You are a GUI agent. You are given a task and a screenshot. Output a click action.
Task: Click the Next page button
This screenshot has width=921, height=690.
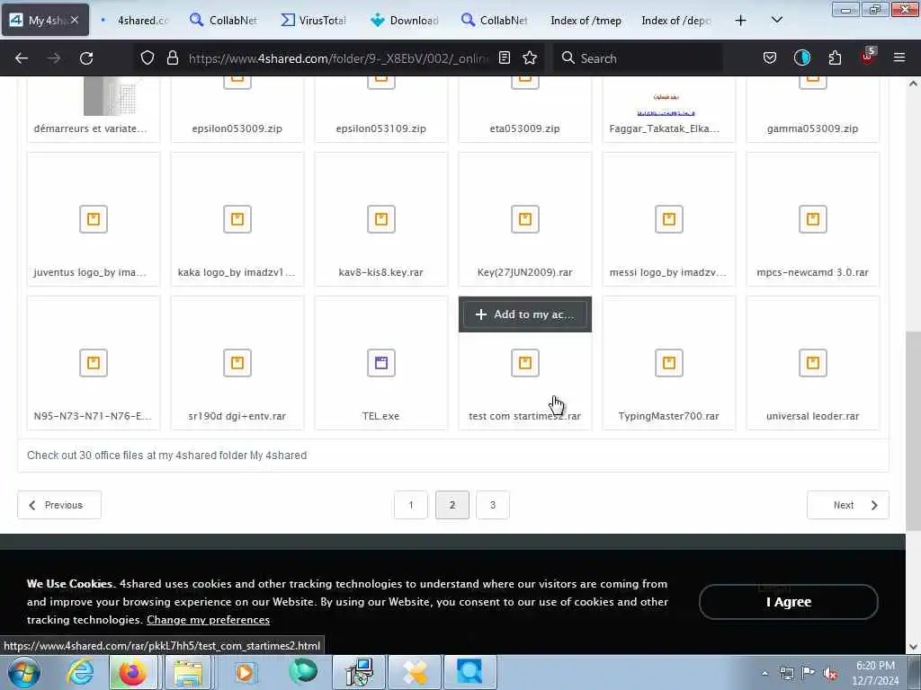848,505
